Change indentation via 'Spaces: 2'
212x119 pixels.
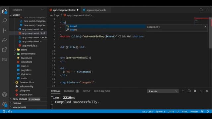coord(160,112)
